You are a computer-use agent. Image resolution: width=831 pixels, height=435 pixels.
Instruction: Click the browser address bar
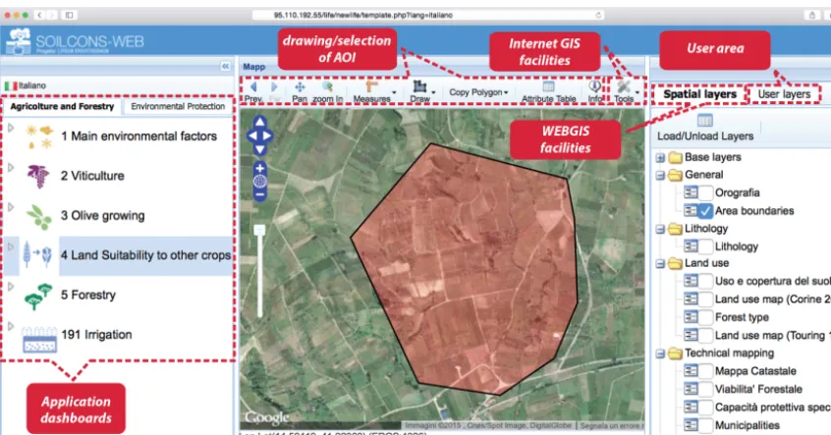(427, 15)
